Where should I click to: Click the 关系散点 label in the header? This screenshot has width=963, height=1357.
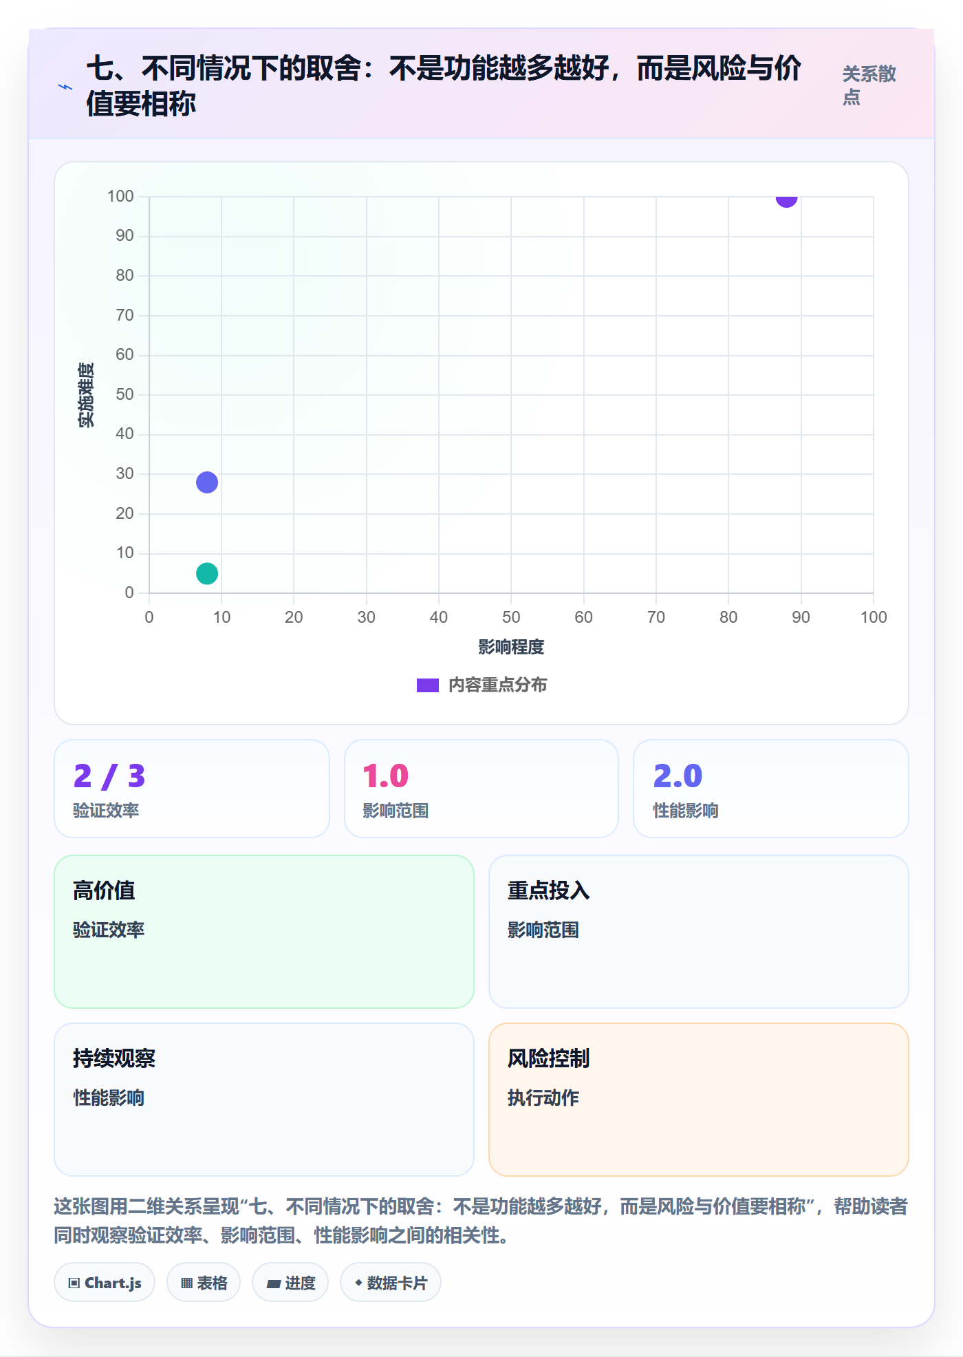pyautogui.click(x=869, y=85)
